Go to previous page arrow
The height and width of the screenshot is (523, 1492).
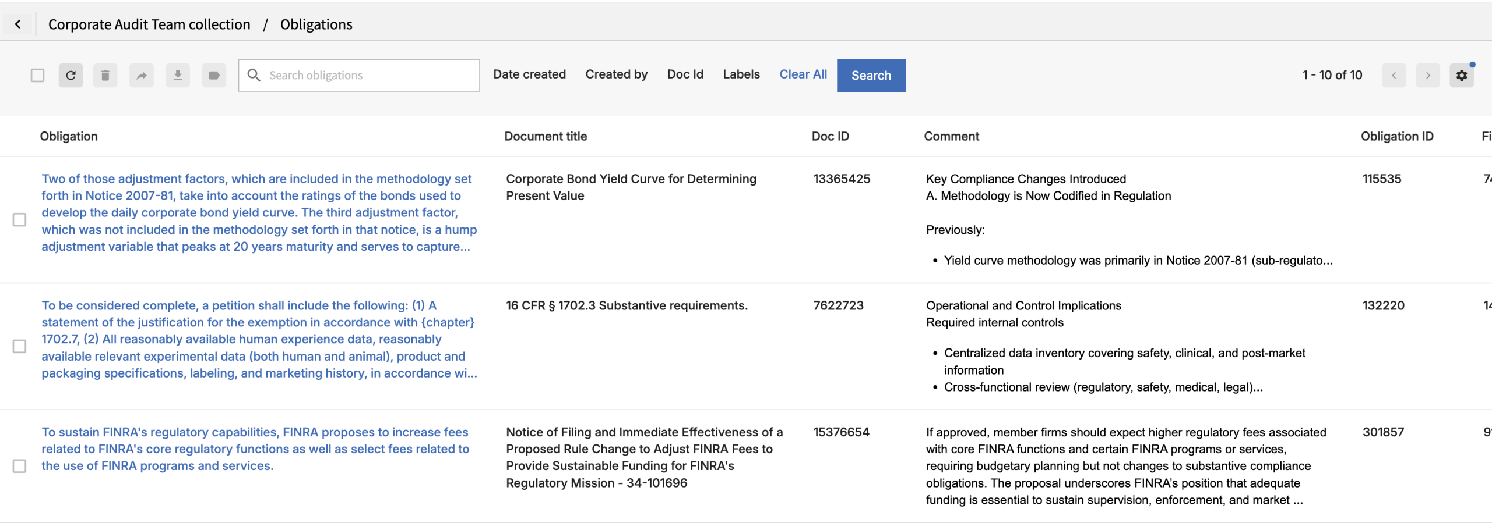coord(1394,75)
